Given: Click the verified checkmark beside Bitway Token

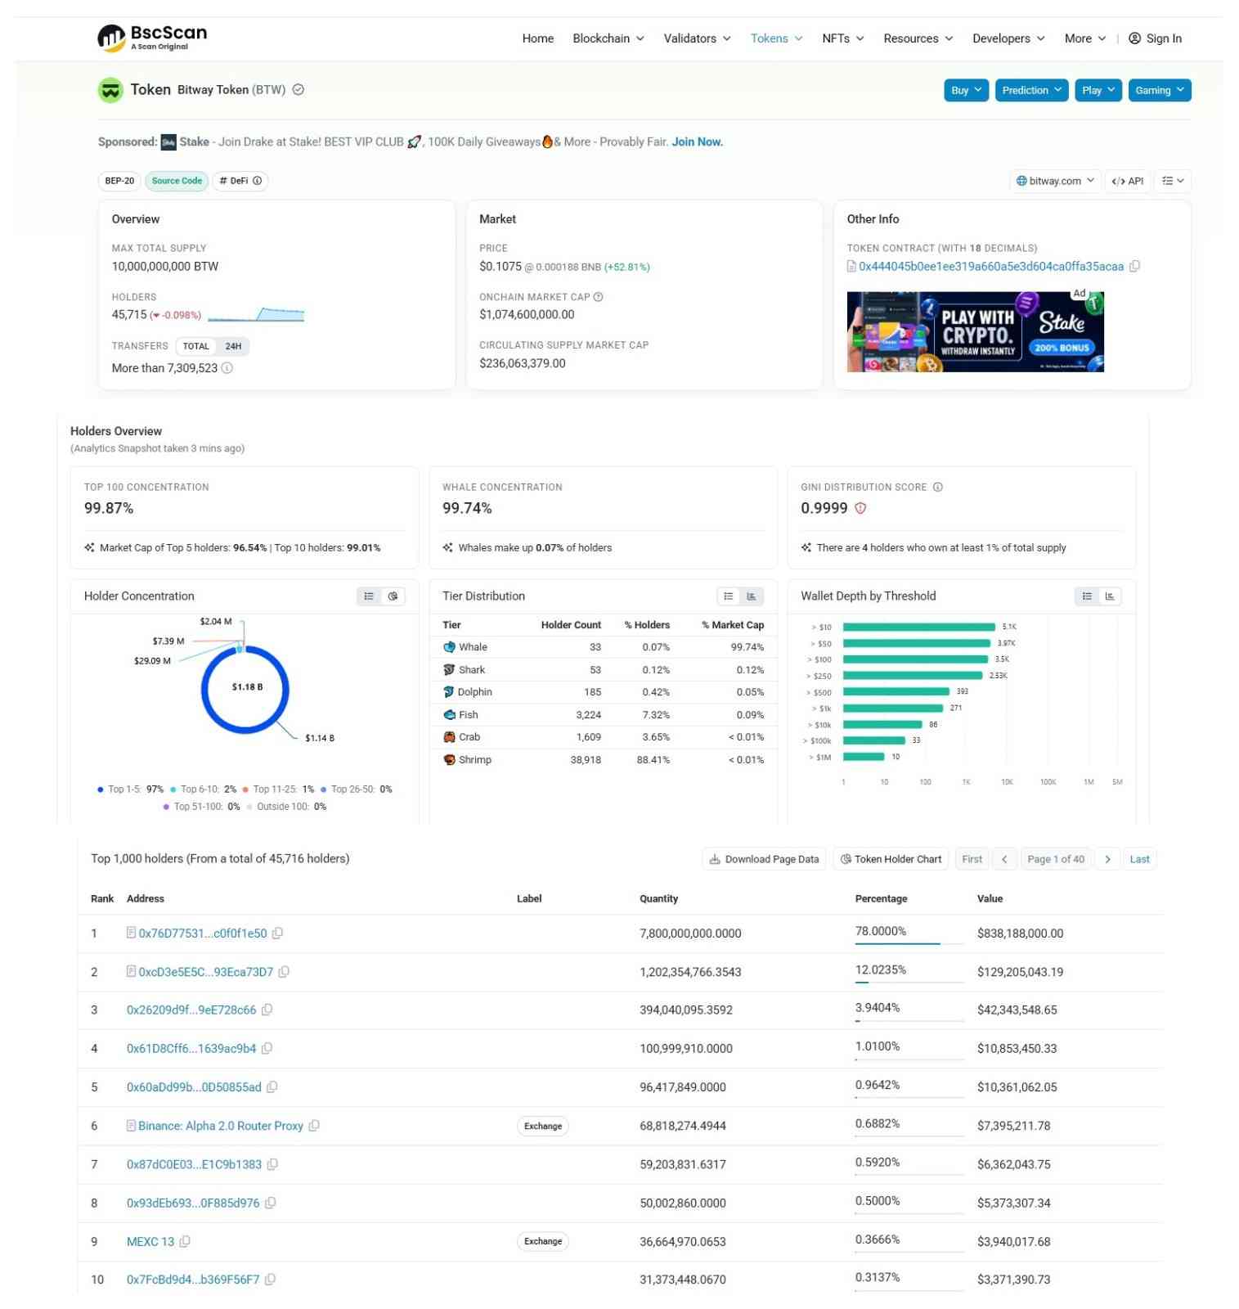Looking at the screenshot, I should click(x=299, y=90).
